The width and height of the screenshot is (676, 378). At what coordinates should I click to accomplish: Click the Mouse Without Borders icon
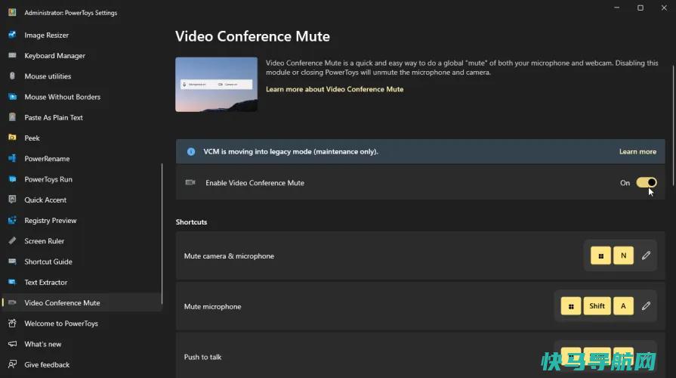[12, 97]
